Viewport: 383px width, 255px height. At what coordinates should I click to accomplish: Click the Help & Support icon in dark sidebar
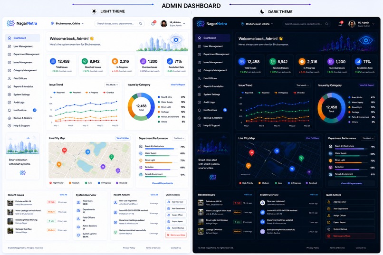click(199, 125)
